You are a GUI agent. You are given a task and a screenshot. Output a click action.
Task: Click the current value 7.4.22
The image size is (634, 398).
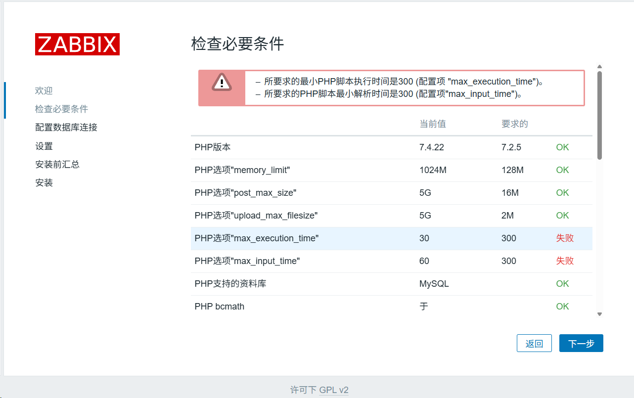pos(432,147)
